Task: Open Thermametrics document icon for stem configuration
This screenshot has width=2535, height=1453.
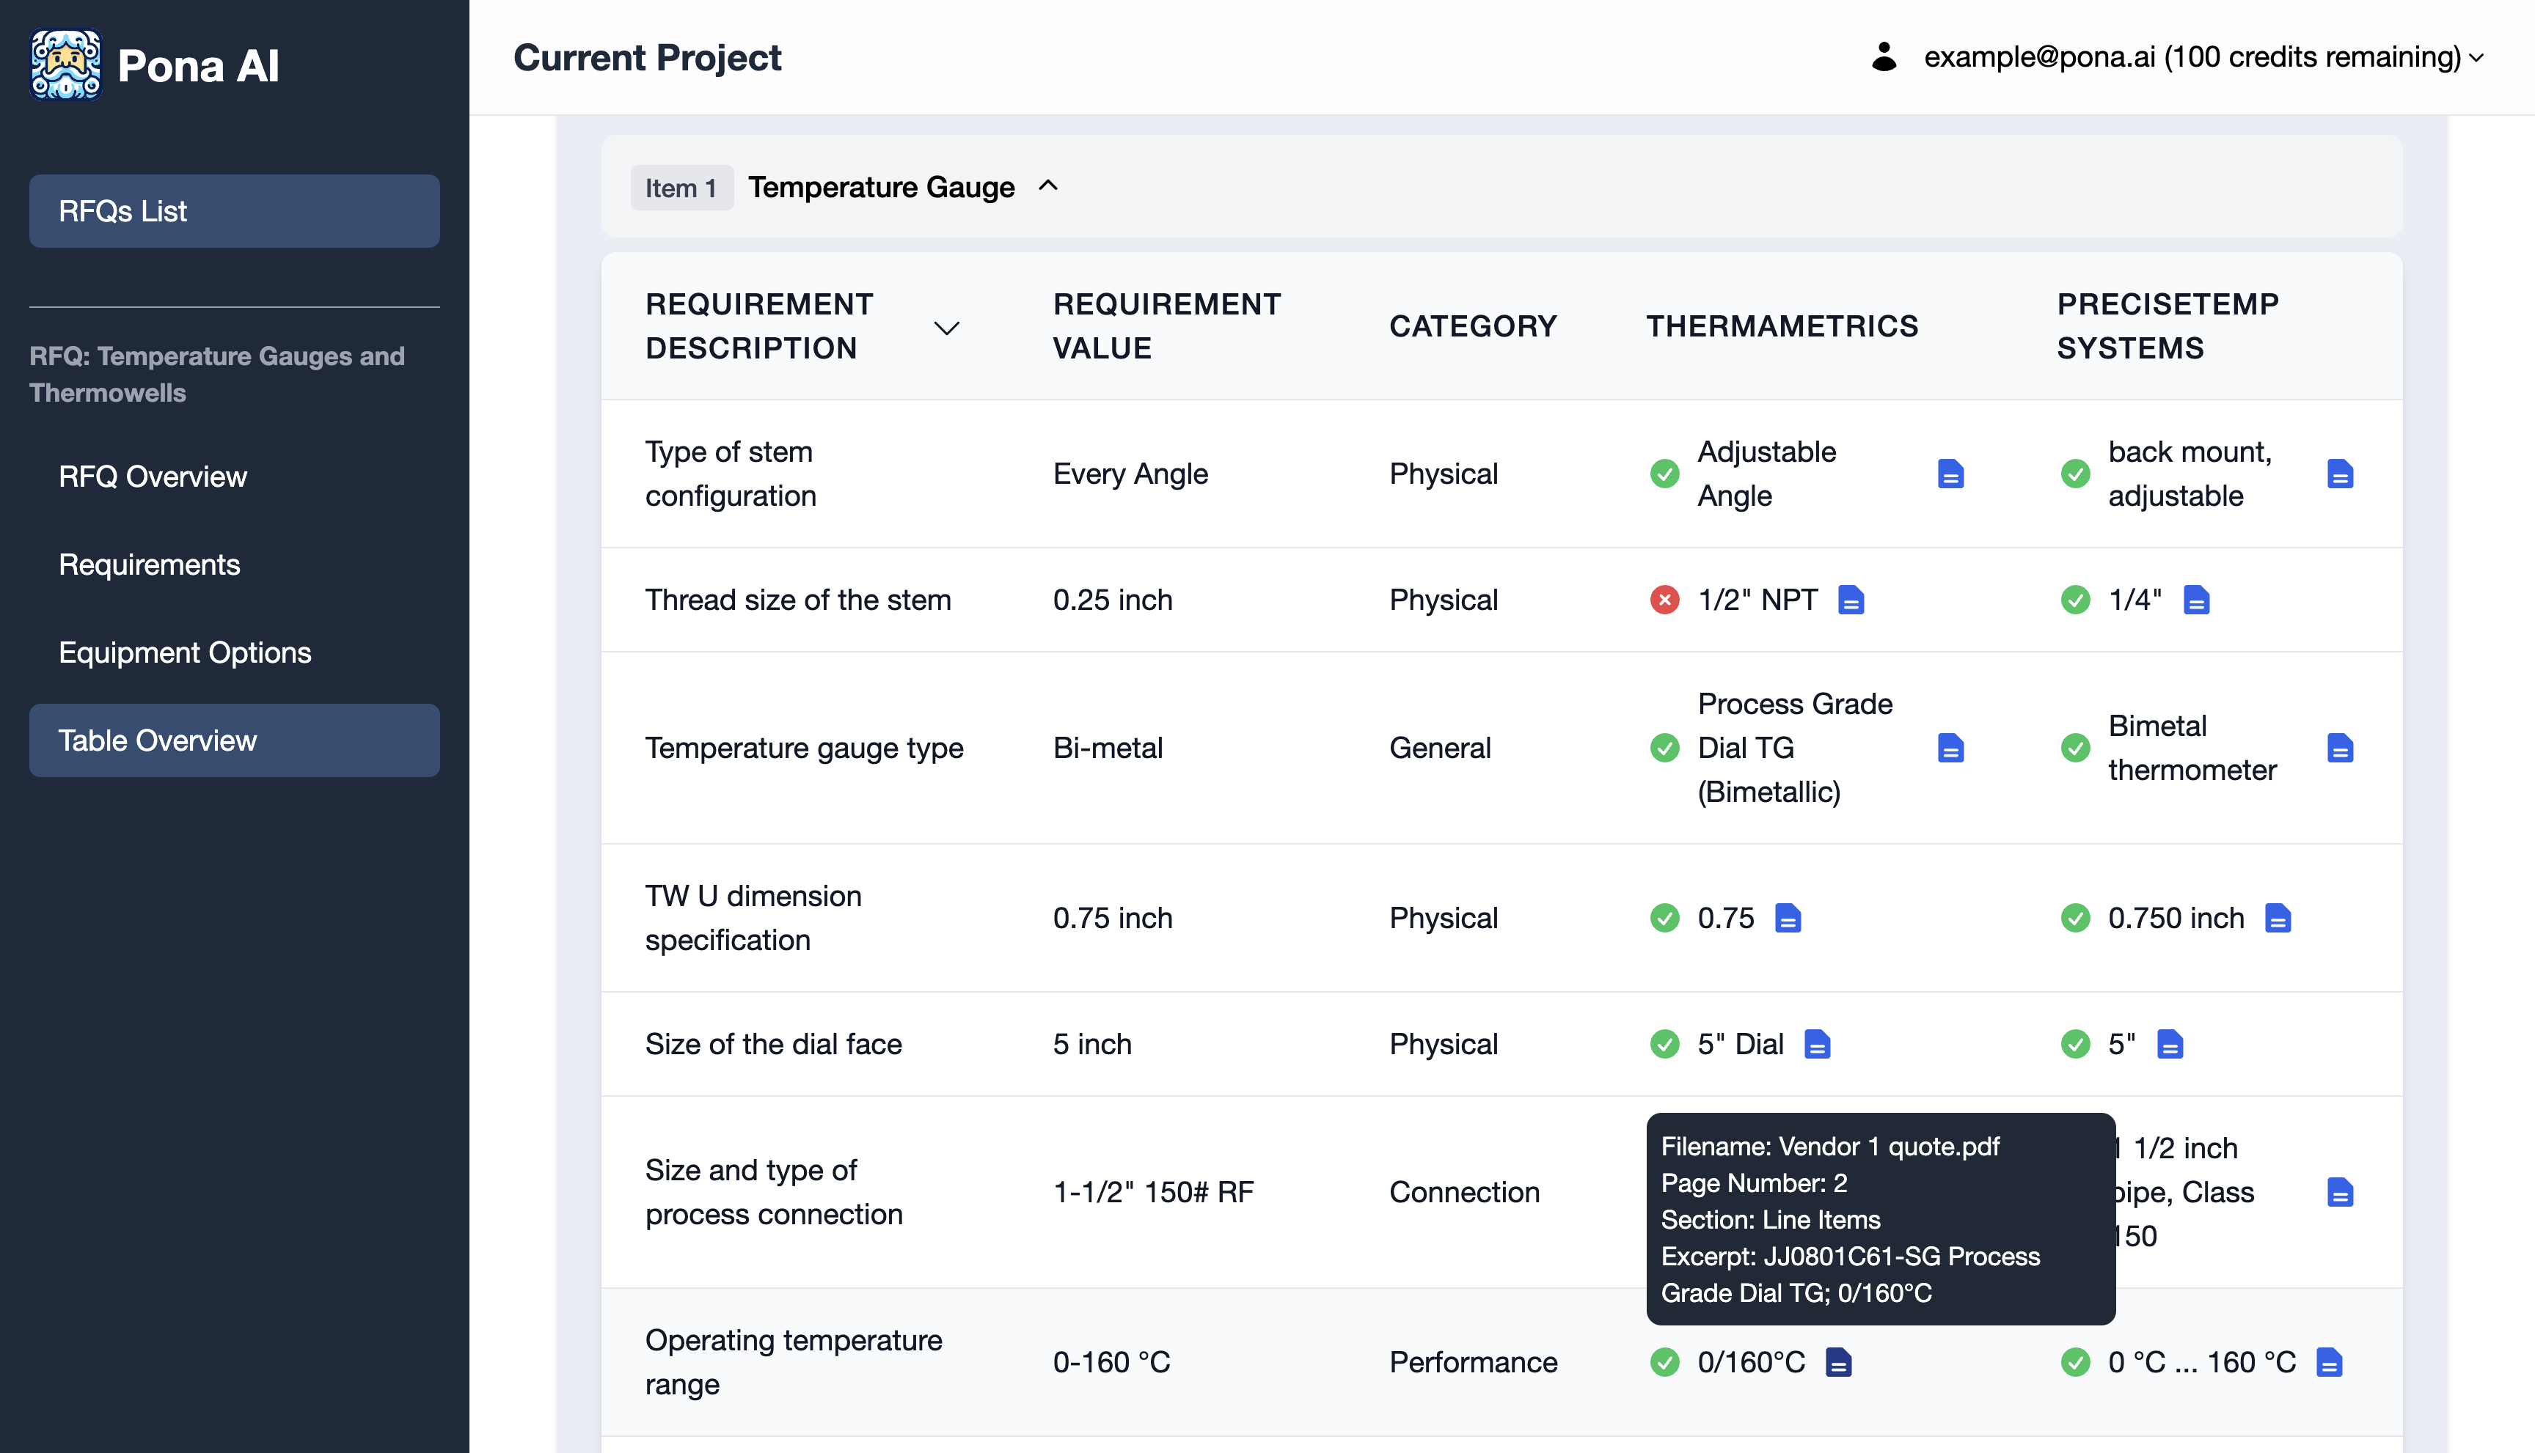Action: pos(1950,474)
